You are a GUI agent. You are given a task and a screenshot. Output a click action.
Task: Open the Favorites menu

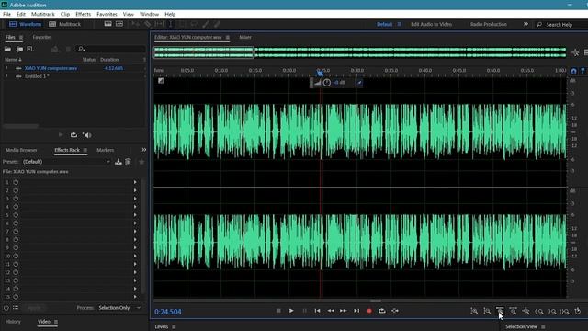tap(107, 14)
